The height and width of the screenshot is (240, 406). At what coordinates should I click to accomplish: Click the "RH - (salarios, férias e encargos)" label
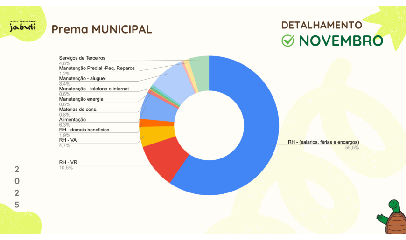(x=323, y=142)
